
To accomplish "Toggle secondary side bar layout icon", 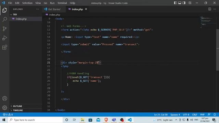I will (184, 3).
